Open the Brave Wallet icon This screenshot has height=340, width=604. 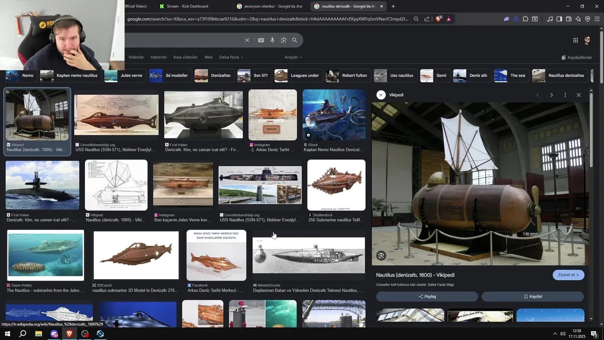[x=569, y=19]
